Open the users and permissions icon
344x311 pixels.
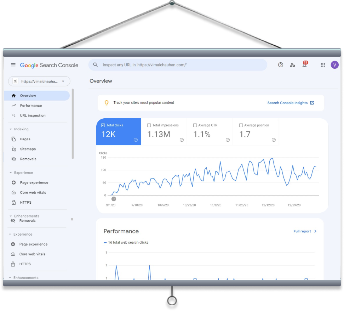click(x=292, y=65)
